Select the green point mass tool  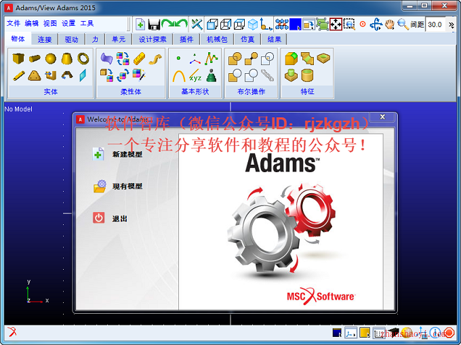[x=211, y=75]
